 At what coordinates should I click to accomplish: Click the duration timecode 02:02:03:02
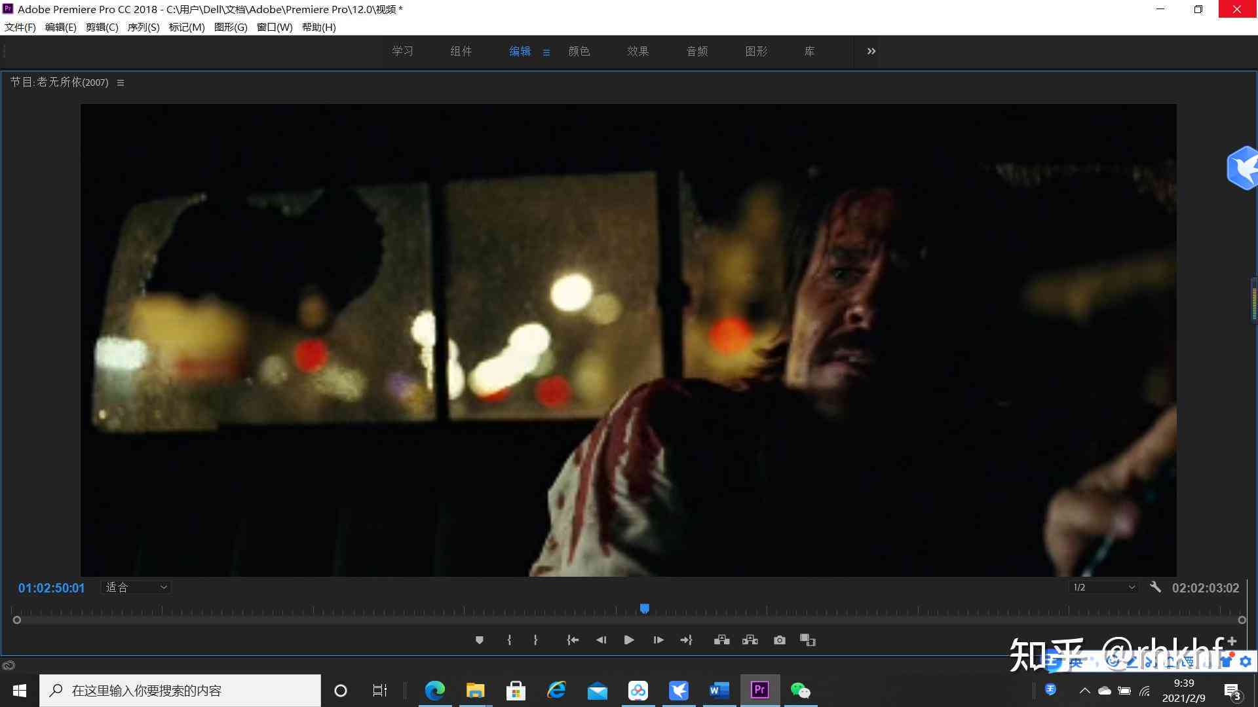(x=1206, y=588)
